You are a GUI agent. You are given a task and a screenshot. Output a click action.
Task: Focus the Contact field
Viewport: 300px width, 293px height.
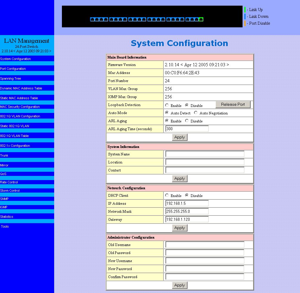[x=205, y=170]
